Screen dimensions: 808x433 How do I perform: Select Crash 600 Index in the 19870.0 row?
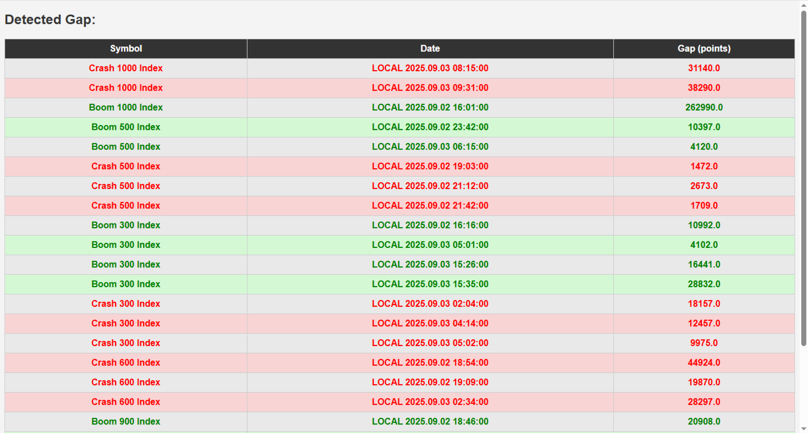tap(126, 383)
